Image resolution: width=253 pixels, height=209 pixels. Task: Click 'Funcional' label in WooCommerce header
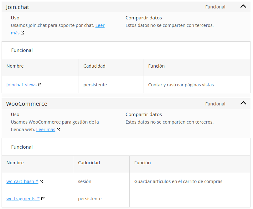[215, 104]
